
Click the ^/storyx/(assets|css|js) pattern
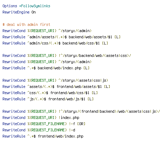[83, 80]
